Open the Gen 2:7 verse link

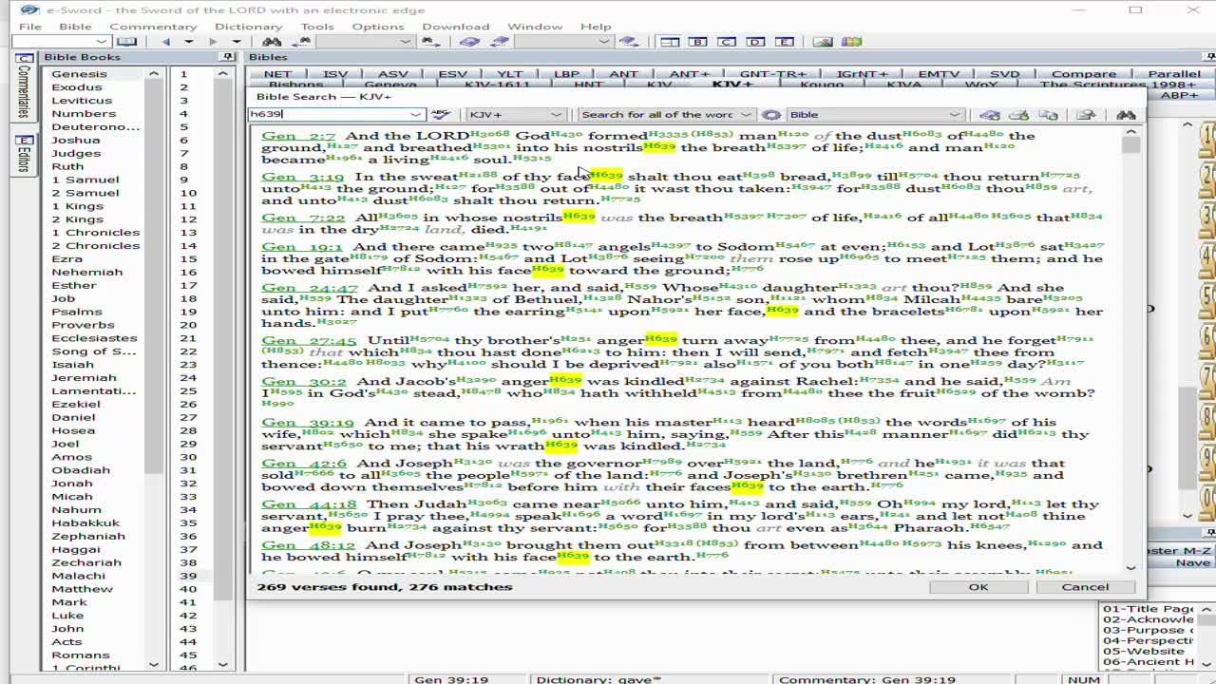(x=298, y=136)
